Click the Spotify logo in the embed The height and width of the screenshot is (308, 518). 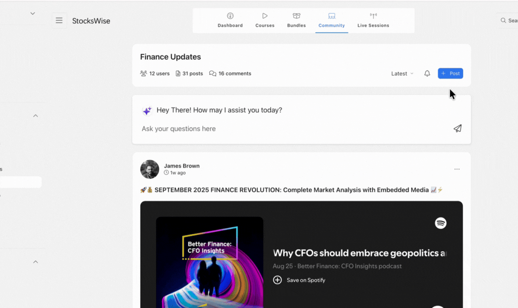441,223
